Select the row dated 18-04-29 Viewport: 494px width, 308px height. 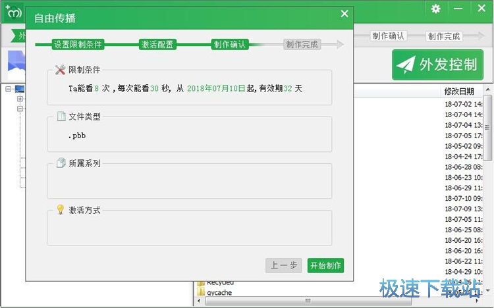[x=463, y=271]
